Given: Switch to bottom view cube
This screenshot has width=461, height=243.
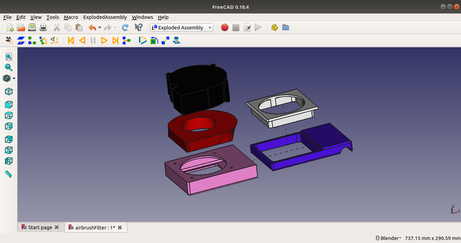Looking at the screenshot, I should coord(9,150).
